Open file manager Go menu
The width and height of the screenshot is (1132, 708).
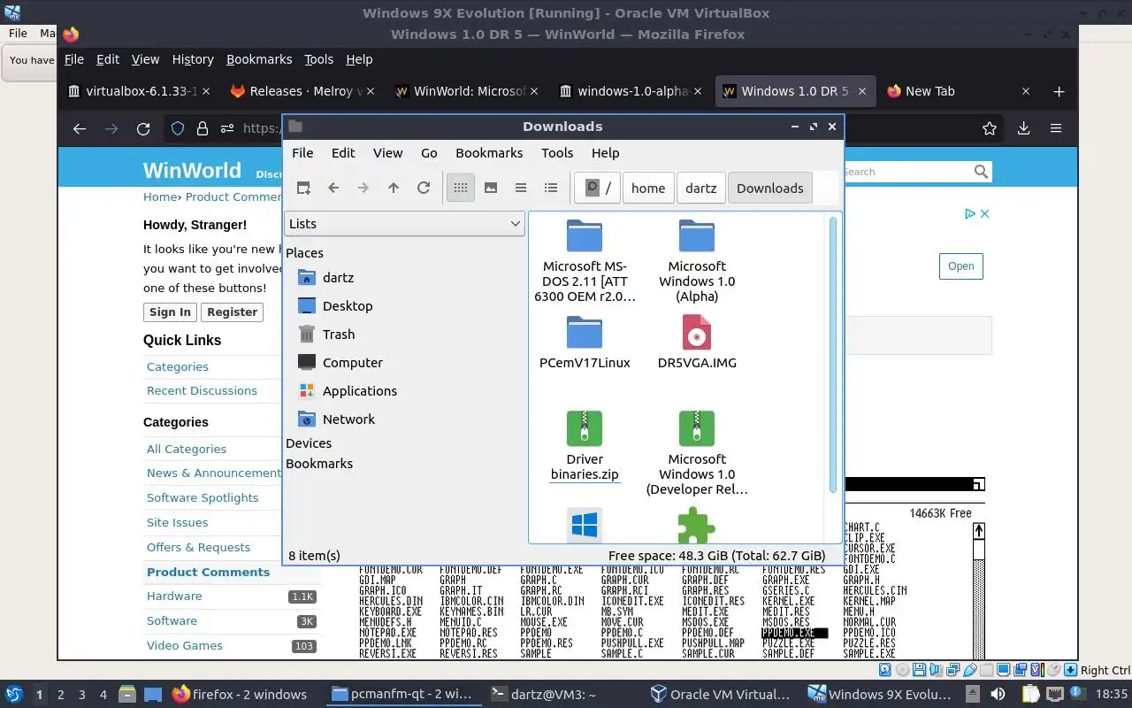coord(429,153)
